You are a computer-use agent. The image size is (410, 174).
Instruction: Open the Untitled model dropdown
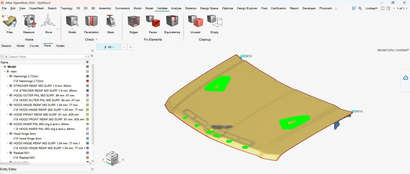(x=372, y=8)
